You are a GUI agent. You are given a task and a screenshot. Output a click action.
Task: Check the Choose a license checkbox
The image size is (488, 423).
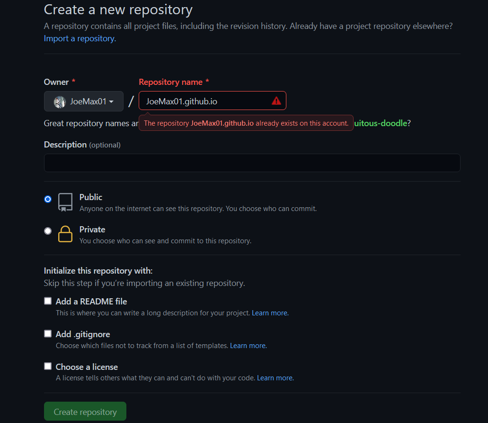pos(48,366)
